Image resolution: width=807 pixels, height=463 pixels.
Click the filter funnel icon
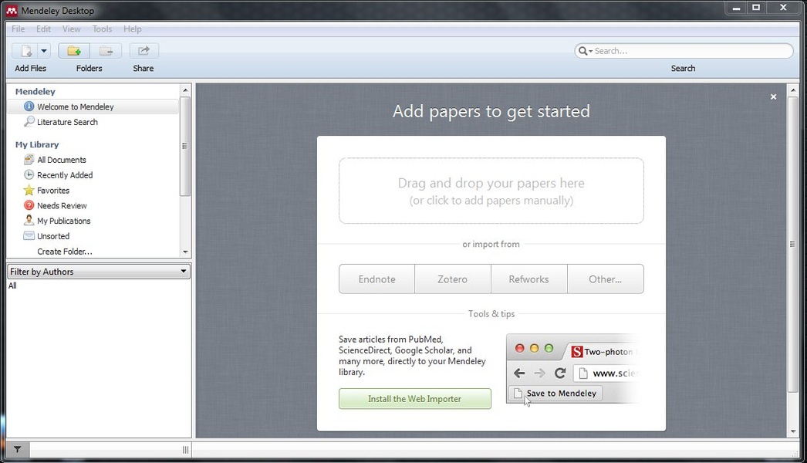18,449
